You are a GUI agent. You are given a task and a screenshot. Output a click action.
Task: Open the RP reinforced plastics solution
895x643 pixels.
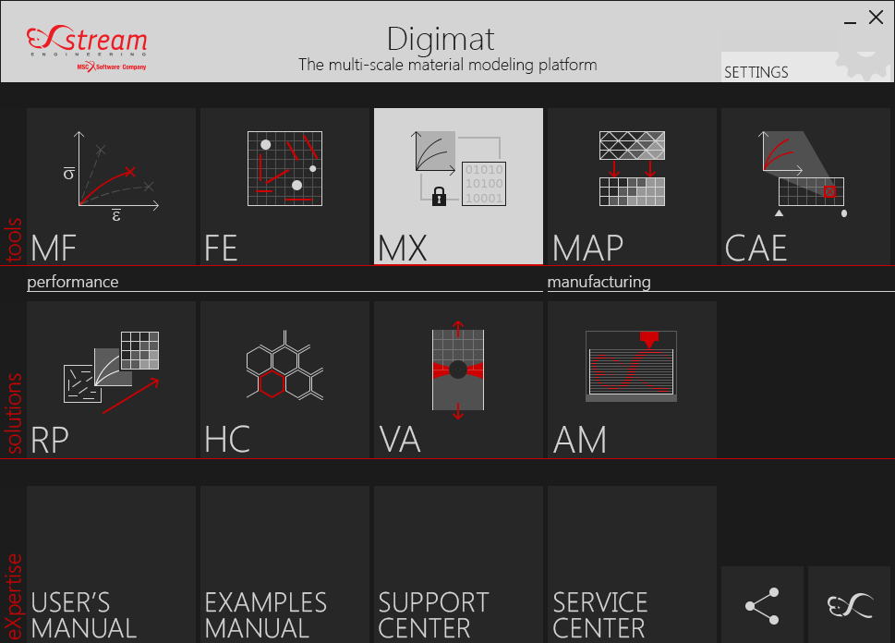pyautogui.click(x=111, y=379)
